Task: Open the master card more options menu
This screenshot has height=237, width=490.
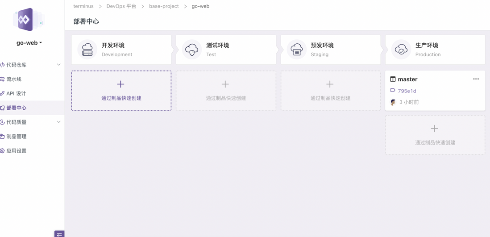Action: [476, 79]
